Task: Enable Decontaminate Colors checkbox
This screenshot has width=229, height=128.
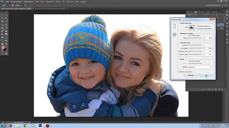Action: (x=190, y=61)
